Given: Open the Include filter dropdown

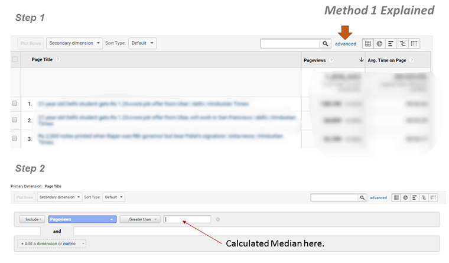Looking at the screenshot, I should (x=32, y=219).
